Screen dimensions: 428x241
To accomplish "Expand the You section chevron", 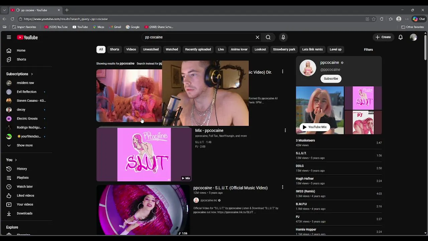I will 16,160.
